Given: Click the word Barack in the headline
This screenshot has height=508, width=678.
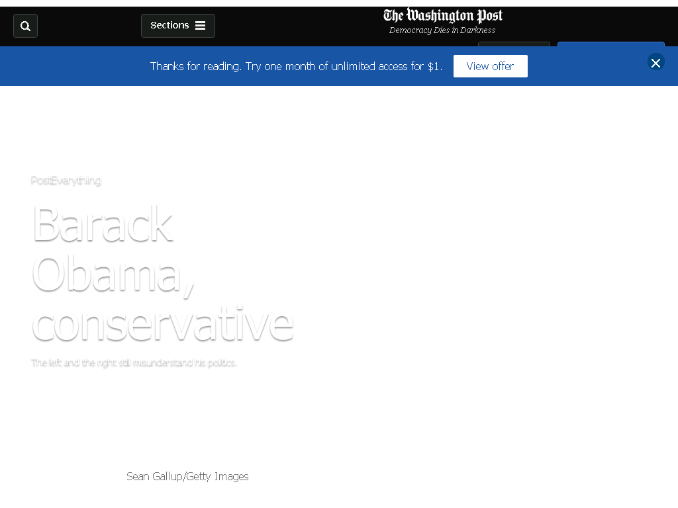Looking at the screenshot, I should click(x=103, y=224).
